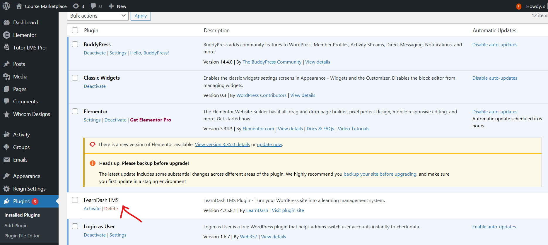Toggle the select-all plugins checkbox
The width and height of the screenshot is (548, 245).
(75, 30)
